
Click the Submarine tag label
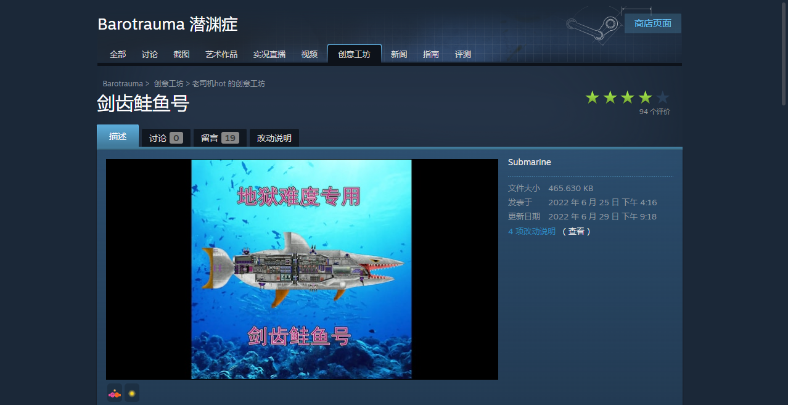(530, 162)
